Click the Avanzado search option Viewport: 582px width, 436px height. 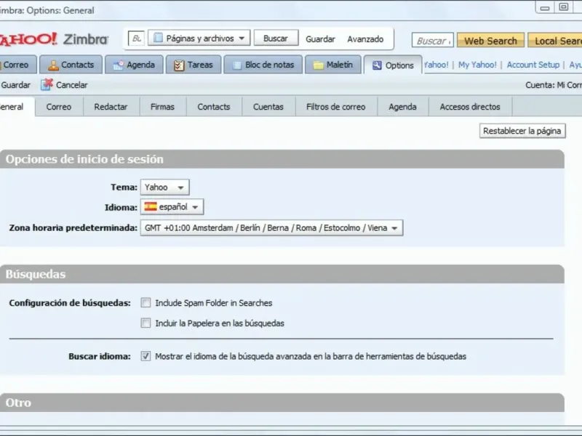click(x=365, y=39)
